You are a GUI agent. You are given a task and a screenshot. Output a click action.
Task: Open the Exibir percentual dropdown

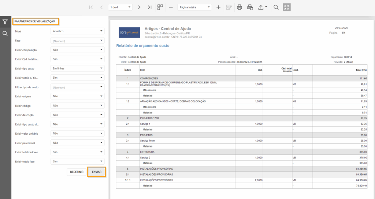(78, 143)
